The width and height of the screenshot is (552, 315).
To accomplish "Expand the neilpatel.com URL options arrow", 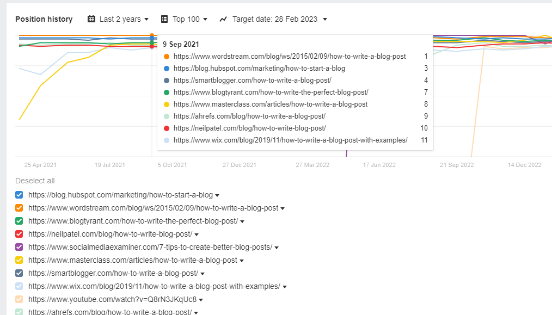I will [x=196, y=234].
